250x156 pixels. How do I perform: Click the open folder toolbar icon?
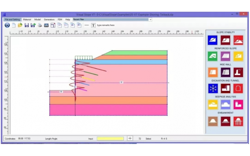(x=20, y=25)
